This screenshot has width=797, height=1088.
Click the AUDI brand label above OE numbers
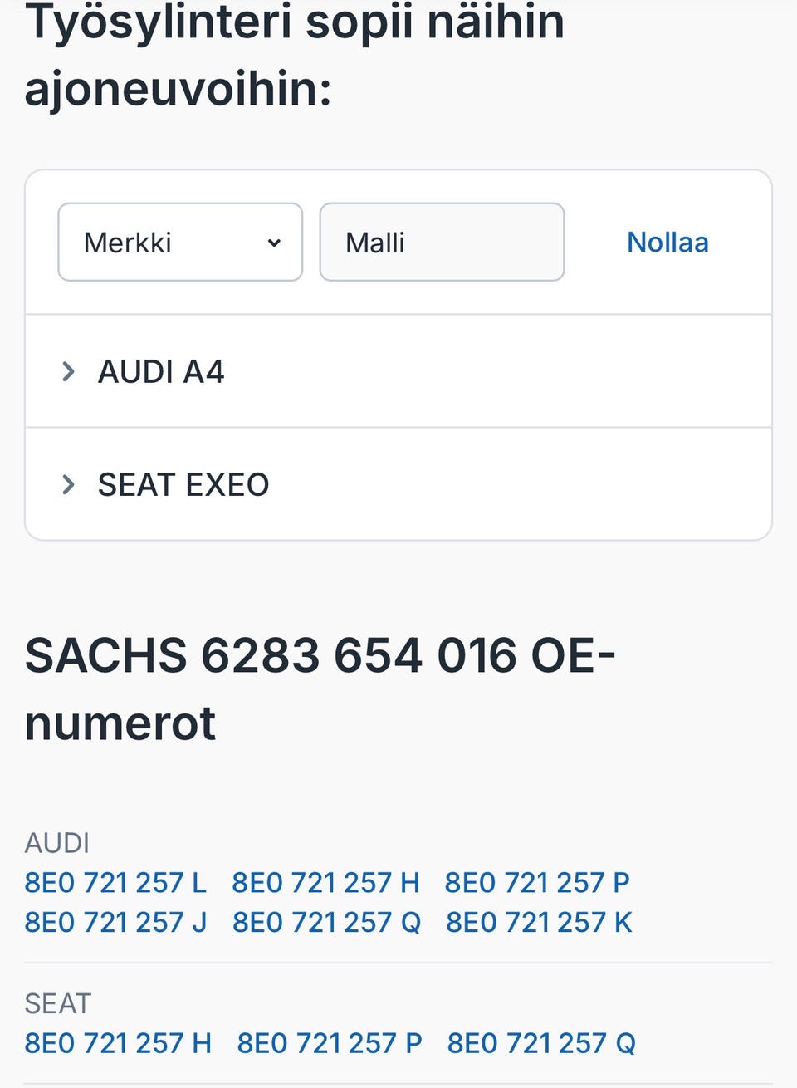point(56,843)
